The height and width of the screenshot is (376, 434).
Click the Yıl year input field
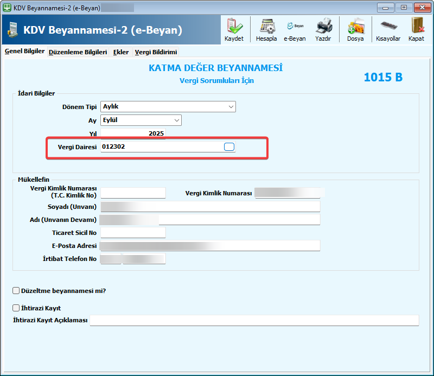[133, 133]
